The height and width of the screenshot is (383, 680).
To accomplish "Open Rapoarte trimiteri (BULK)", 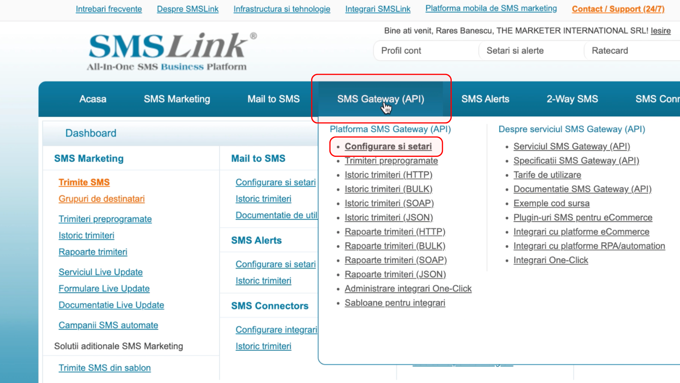I will (395, 246).
